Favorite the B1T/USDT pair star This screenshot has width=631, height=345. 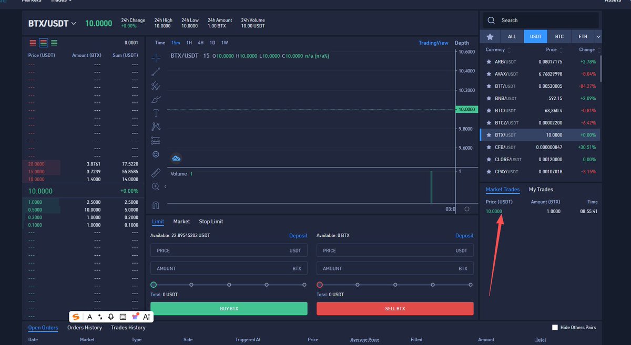[x=489, y=86]
